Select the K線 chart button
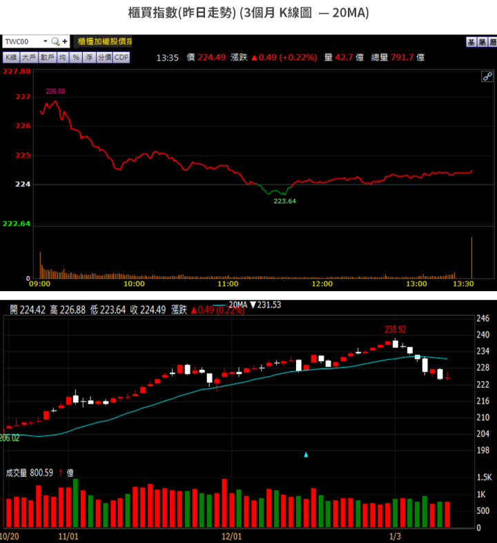 pyautogui.click(x=12, y=57)
